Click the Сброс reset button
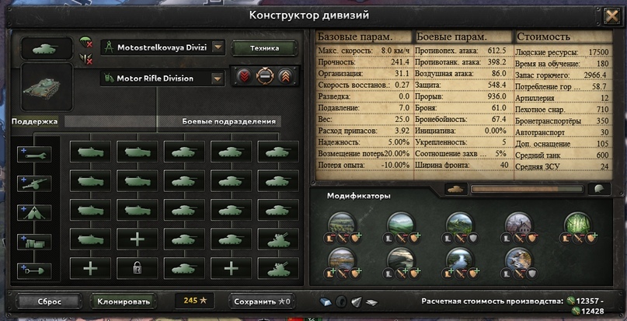The height and width of the screenshot is (321, 627). click(x=50, y=302)
